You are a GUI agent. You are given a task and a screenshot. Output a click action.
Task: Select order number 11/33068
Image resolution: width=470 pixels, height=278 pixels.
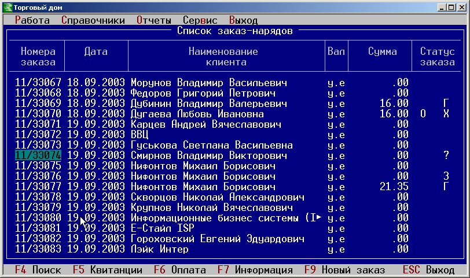[38, 93]
